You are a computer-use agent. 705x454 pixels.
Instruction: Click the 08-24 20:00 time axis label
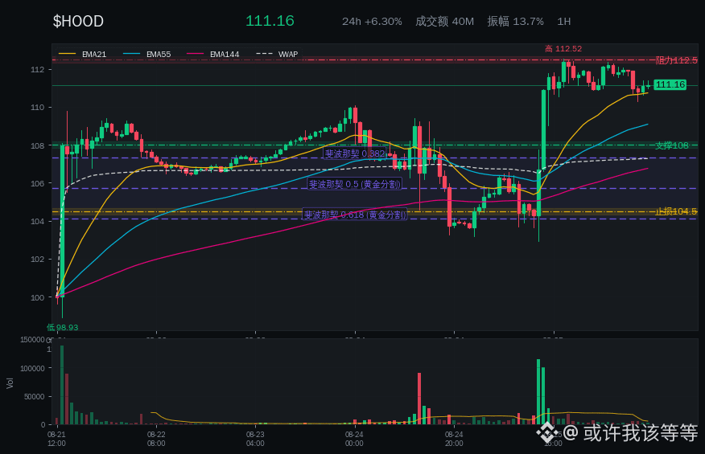click(x=454, y=439)
